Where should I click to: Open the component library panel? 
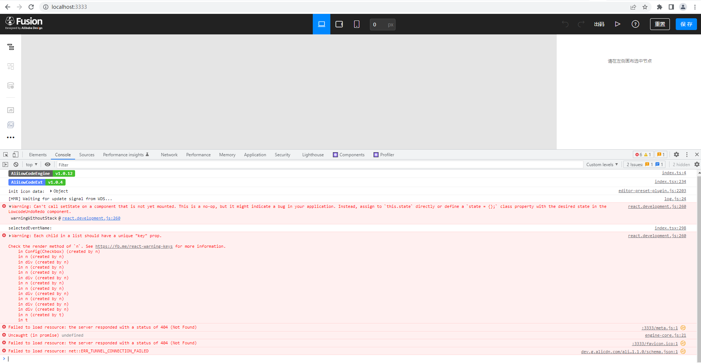click(10, 66)
